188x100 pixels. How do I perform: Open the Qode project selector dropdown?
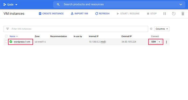(x=10, y=5)
